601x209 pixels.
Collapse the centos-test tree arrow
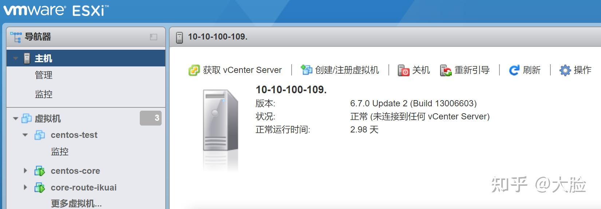25,135
